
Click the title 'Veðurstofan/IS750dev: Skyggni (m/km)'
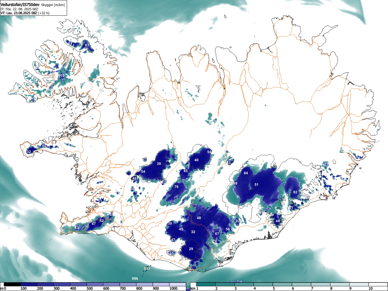click(x=33, y=4)
